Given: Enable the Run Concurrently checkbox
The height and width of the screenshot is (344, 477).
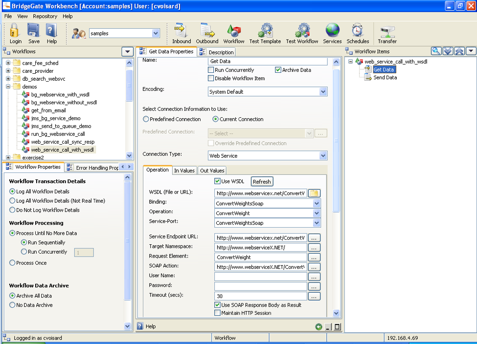Looking at the screenshot, I should click(211, 70).
